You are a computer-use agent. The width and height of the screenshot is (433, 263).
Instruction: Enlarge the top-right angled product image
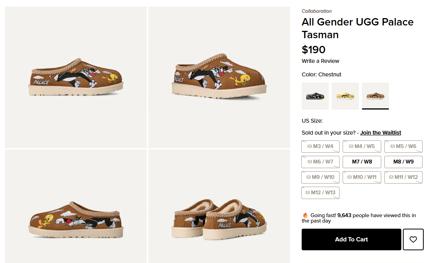click(x=219, y=77)
